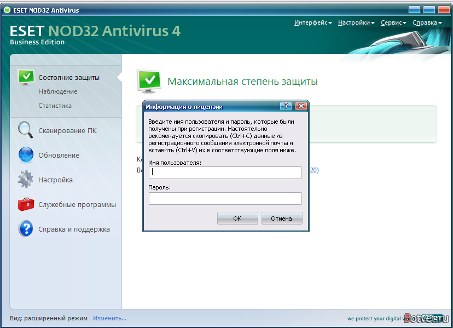Click the Отмена button
The height and width of the screenshot is (328, 453).
[282, 218]
